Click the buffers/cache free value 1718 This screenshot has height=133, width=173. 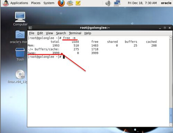[95, 49]
